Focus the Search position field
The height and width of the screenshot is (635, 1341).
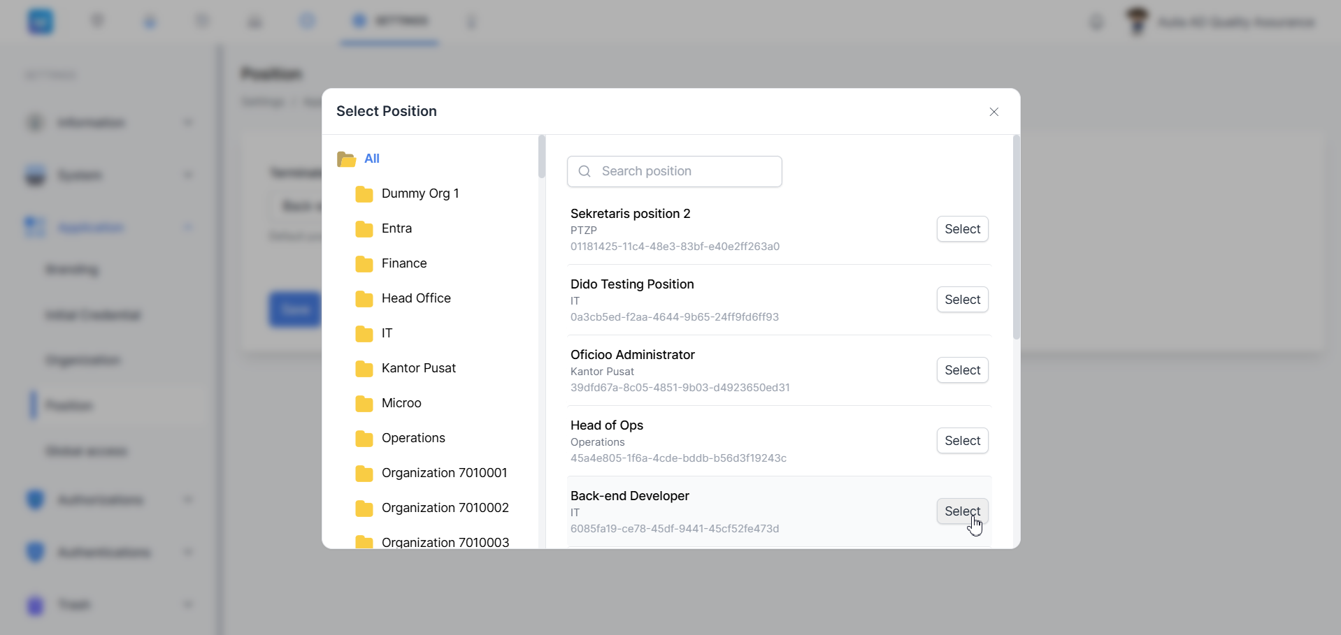(674, 171)
